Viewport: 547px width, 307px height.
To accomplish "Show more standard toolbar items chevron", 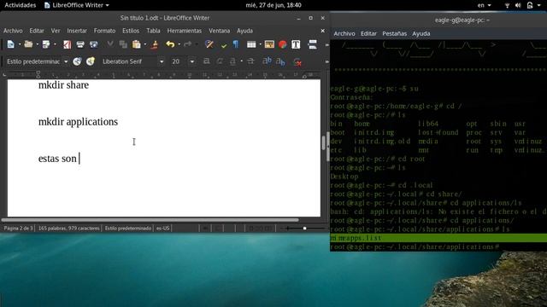I will (x=326, y=44).
